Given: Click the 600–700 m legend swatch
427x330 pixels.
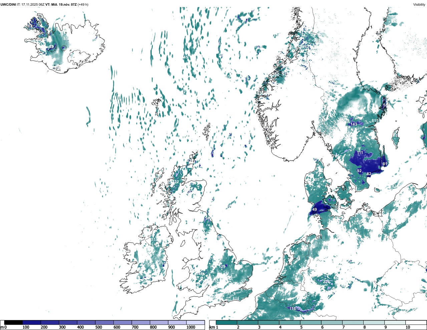Looking at the screenshot, I should click(x=122, y=322).
